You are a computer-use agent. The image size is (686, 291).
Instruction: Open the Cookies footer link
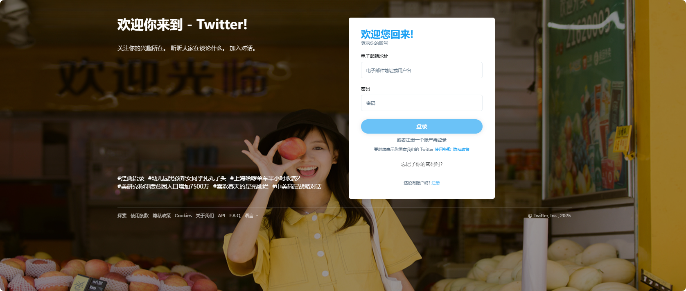183,216
